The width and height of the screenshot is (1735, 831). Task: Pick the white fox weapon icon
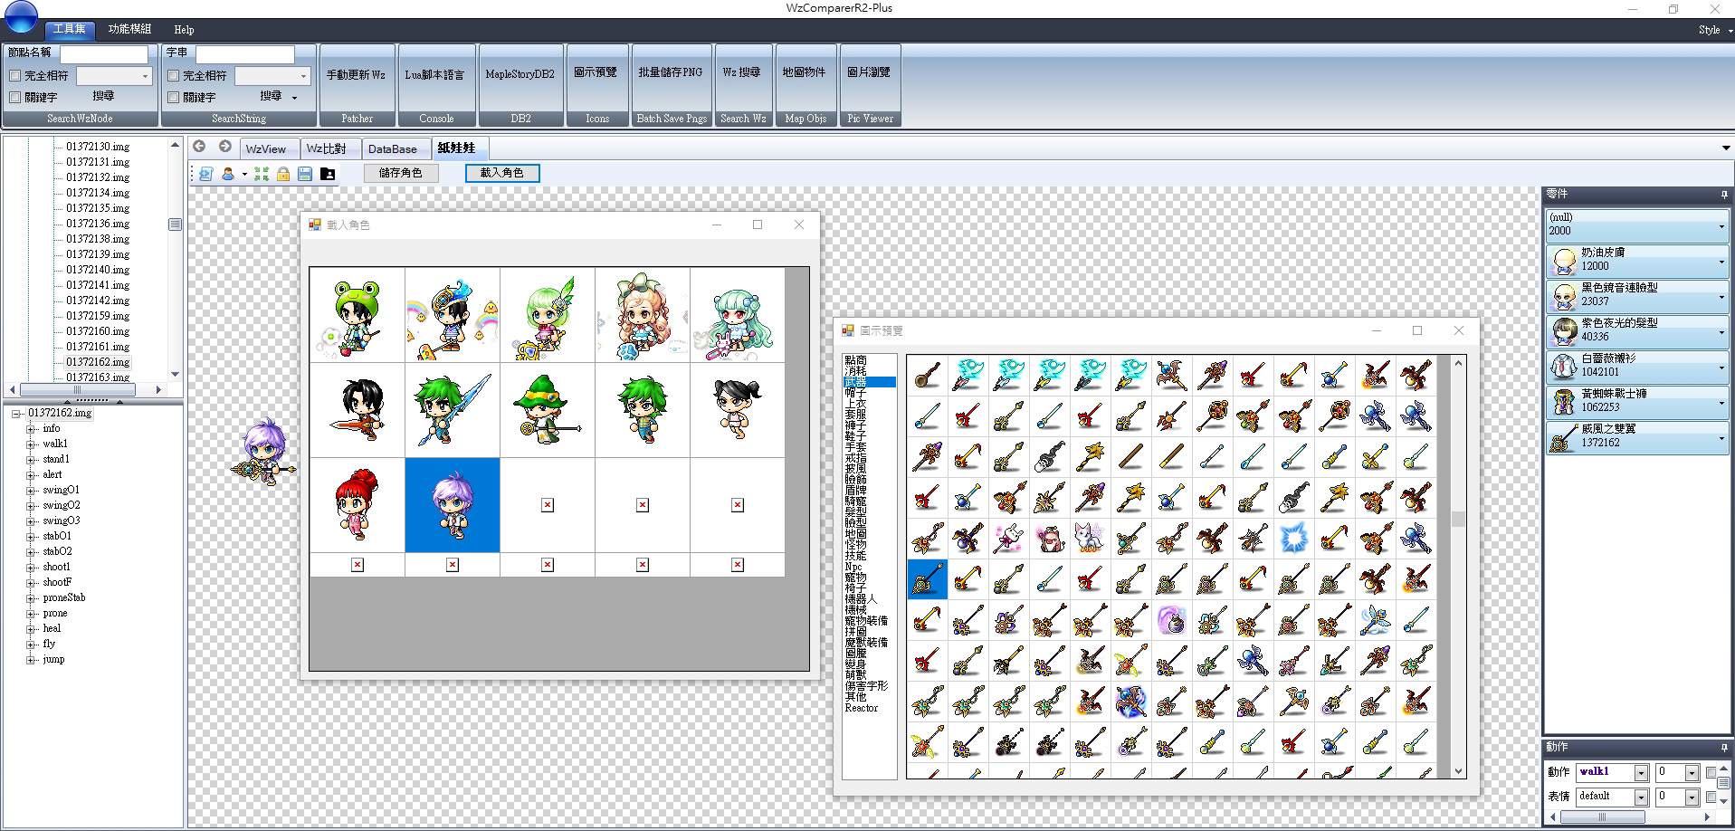1090,538
